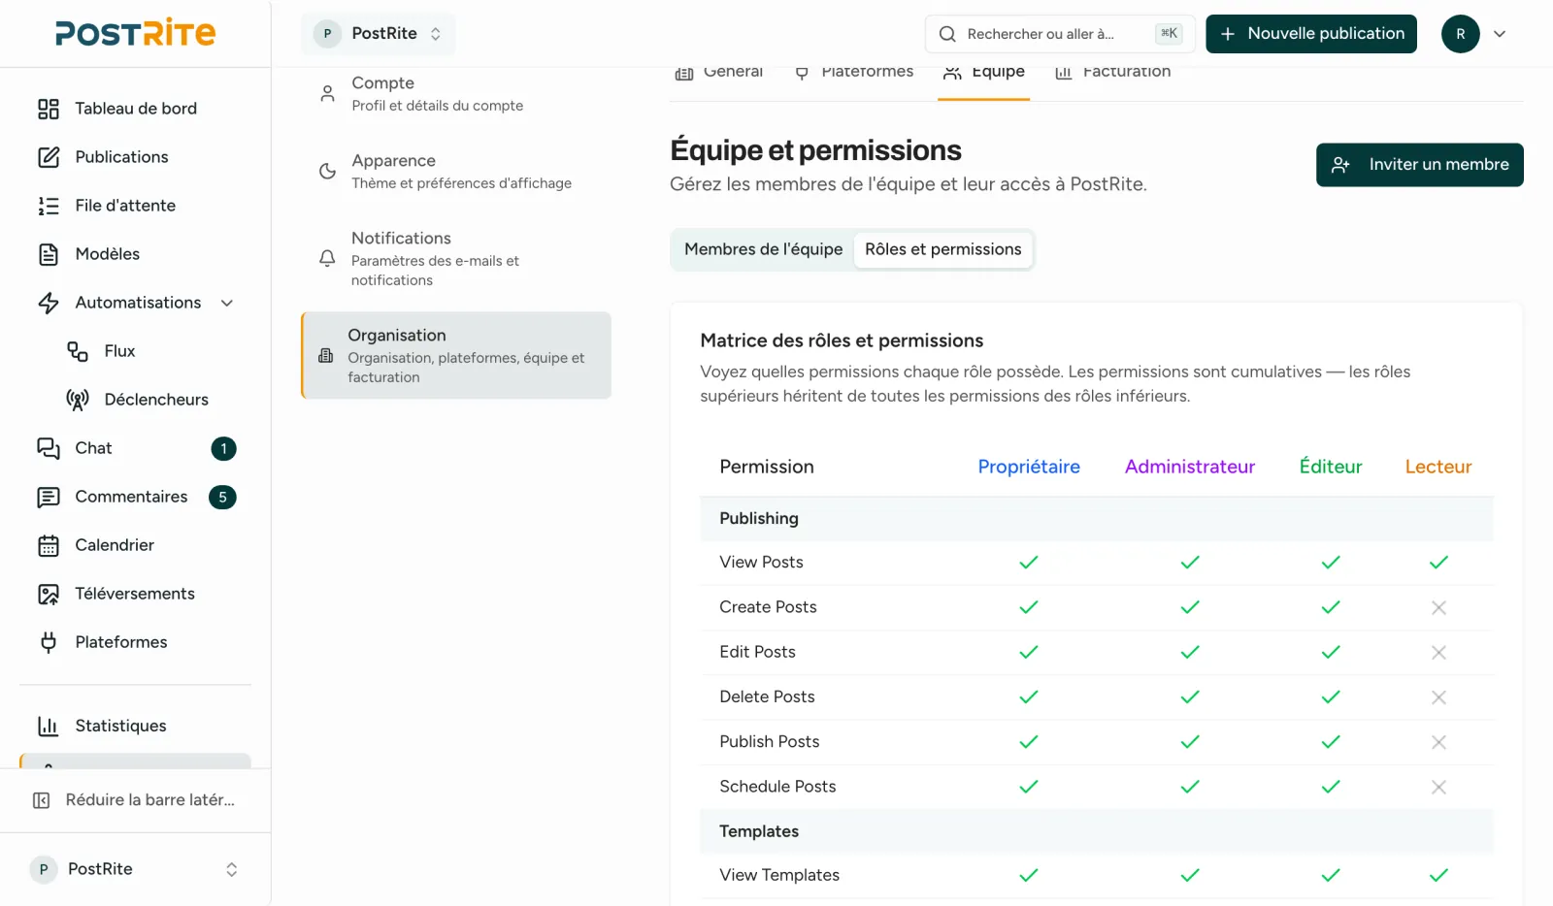This screenshot has height=906, width=1553.
Task: Click the Apparence moon icon
Action: tap(327, 172)
